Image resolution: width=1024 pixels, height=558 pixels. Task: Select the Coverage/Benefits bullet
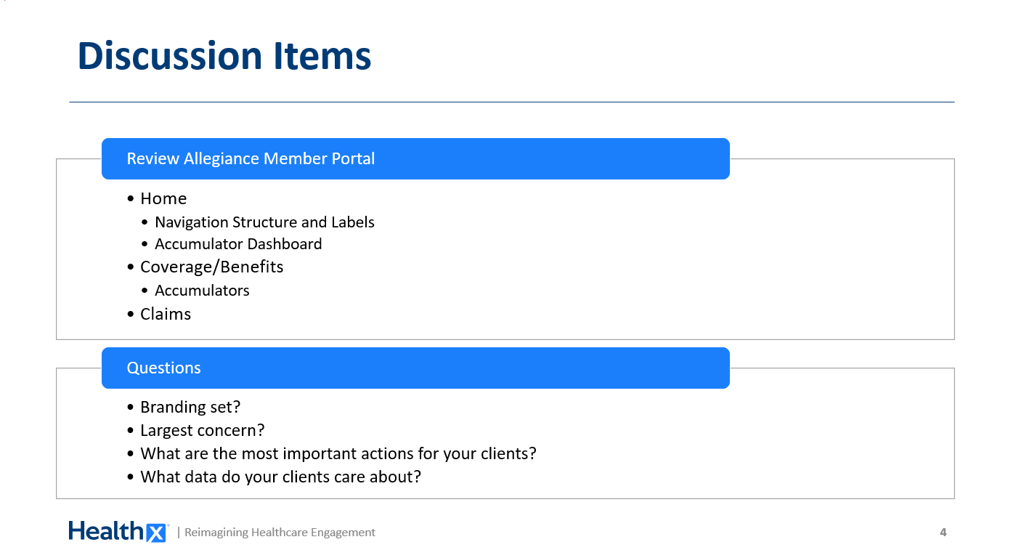212,267
